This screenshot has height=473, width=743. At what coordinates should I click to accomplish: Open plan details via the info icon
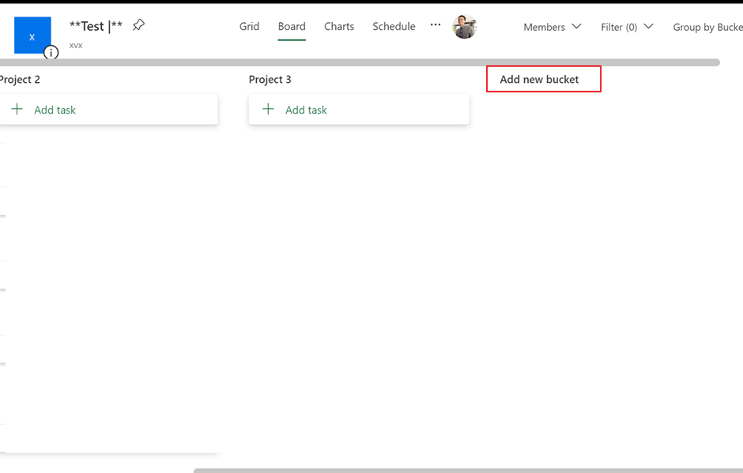click(51, 52)
